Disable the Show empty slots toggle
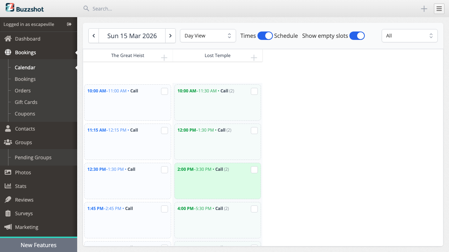 [357, 36]
